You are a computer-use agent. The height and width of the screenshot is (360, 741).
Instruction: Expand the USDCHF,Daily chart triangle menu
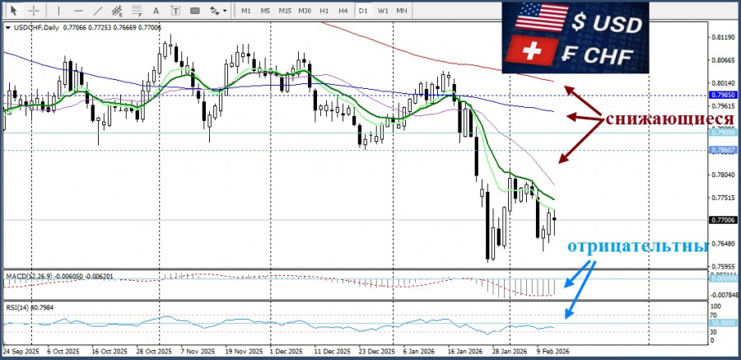[8, 28]
